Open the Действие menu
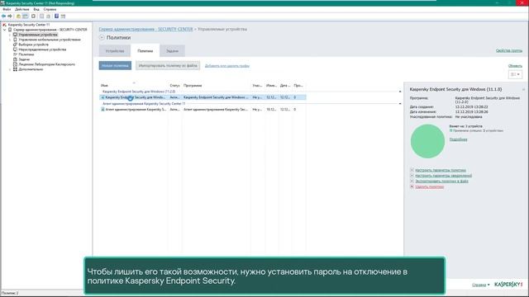Screen dimensions: 529x297 point(22,9)
